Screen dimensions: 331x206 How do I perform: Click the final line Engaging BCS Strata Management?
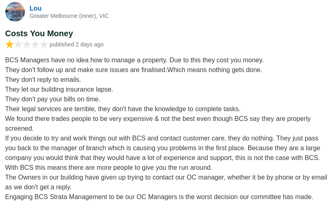[x=159, y=197]
